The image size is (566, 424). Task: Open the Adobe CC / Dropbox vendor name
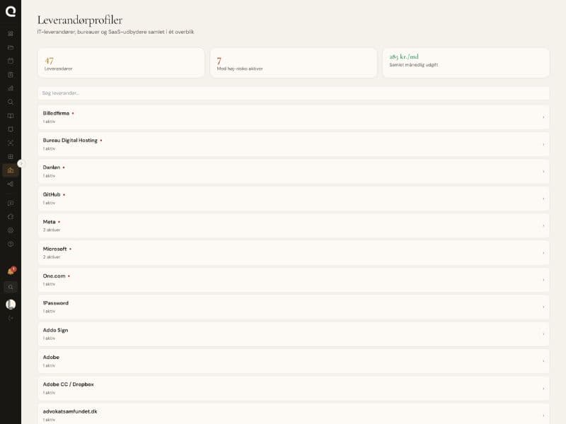[68, 384]
